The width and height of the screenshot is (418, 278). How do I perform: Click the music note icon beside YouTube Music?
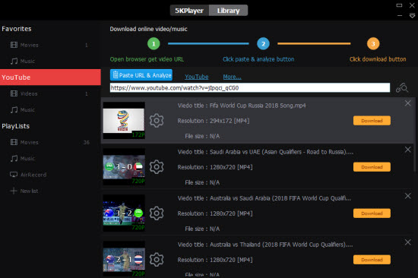tap(14, 110)
